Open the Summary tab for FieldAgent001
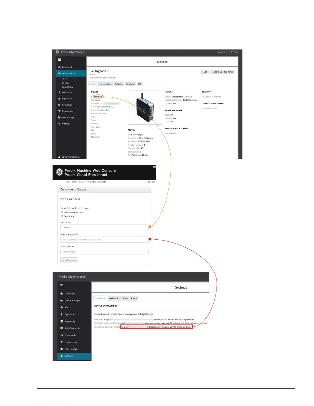The width and height of the screenshot is (314, 406). (x=93, y=84)
